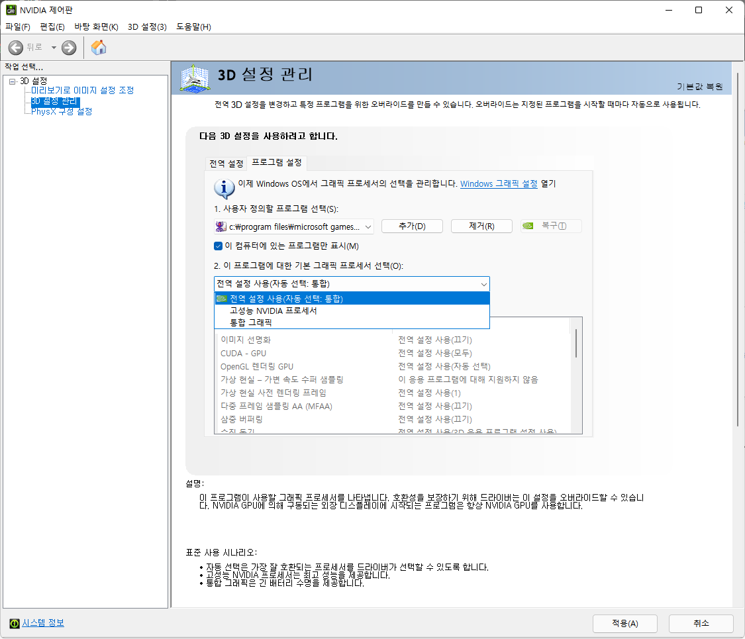
Task: Click the 적용(A) button
Action: tap(624, 623)
